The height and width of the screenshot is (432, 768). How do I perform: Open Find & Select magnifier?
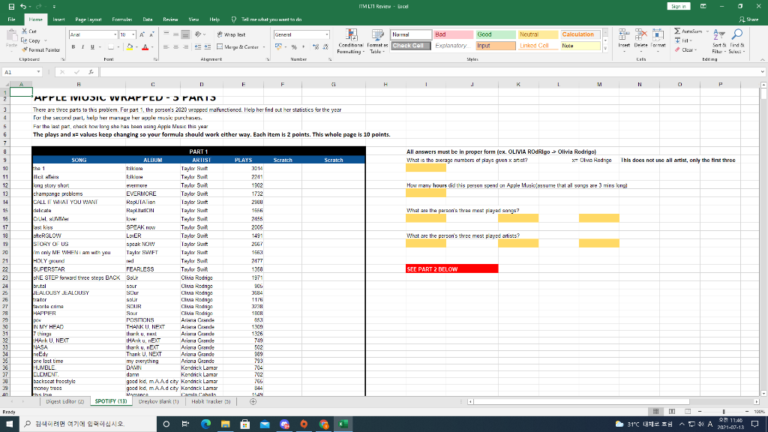[x=736, y=40]
